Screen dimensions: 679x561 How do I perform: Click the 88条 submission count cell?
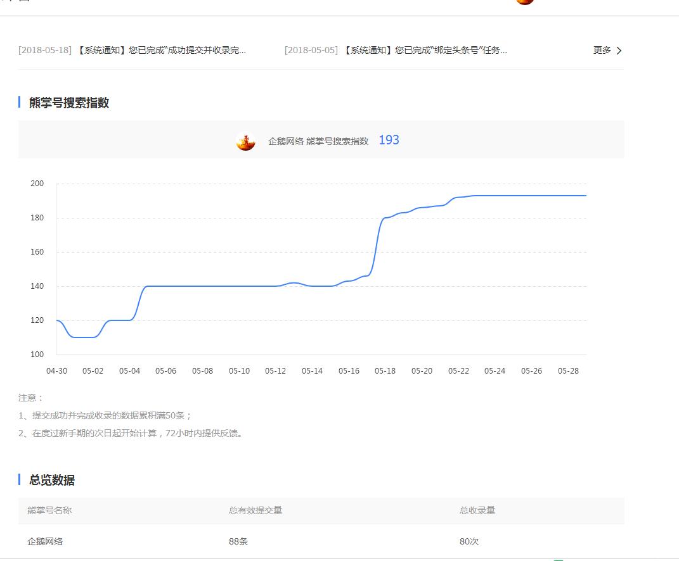(x=238, y=542)
